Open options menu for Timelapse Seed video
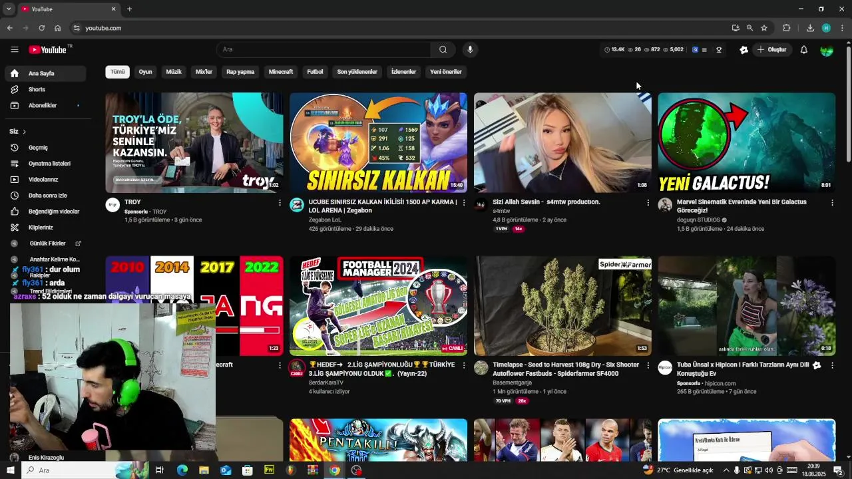The width and height of the screenshot is (852, 479). click(x=648, y=366)
